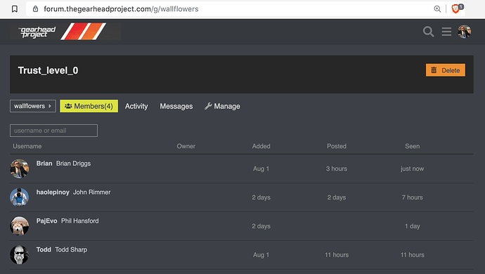
Task: Switch to the Activity tab
Action: 136,106
